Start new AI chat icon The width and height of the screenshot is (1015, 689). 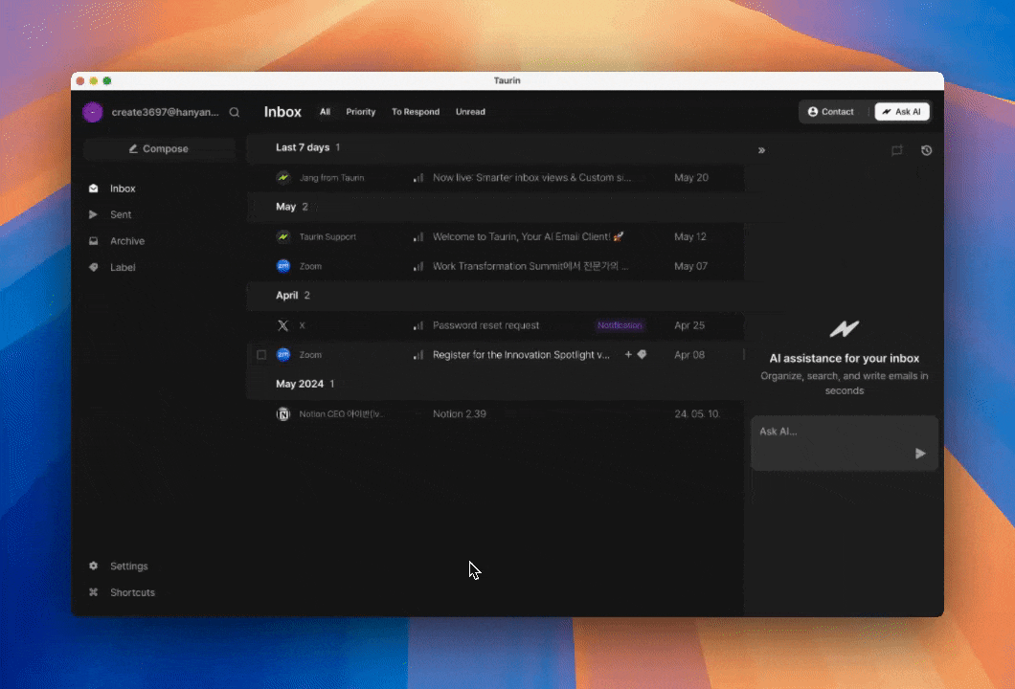[x=896, y=150]
